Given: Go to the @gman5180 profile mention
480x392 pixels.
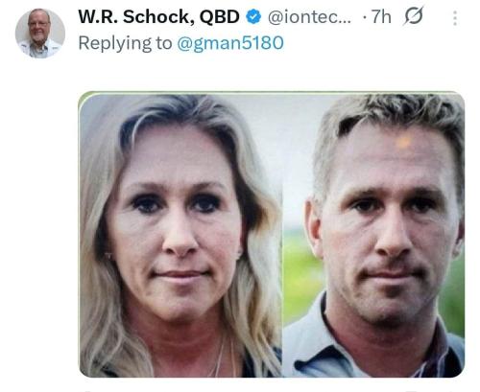Looking at the screenshot, I should coord(230,43).
